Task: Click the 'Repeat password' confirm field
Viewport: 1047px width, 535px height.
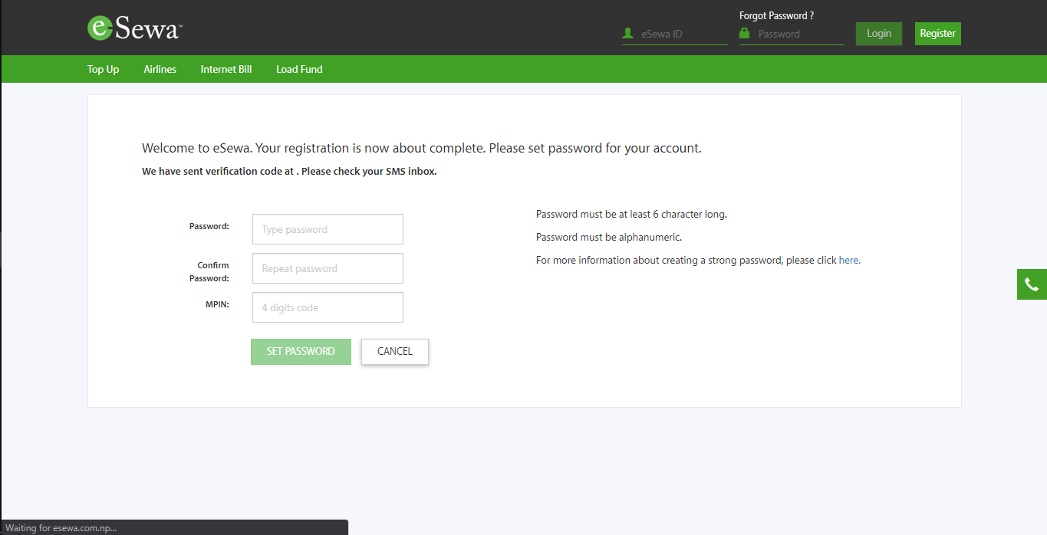Action: pyautogui.click(x=328, y=268)
